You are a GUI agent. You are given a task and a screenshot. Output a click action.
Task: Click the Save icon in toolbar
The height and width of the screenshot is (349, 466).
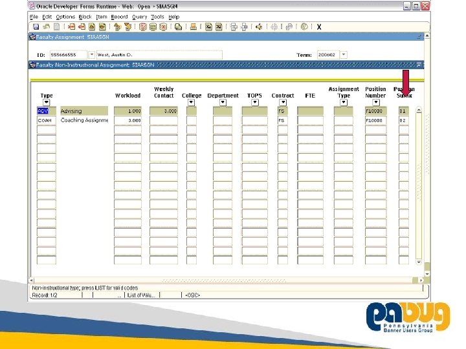(36, 26)
